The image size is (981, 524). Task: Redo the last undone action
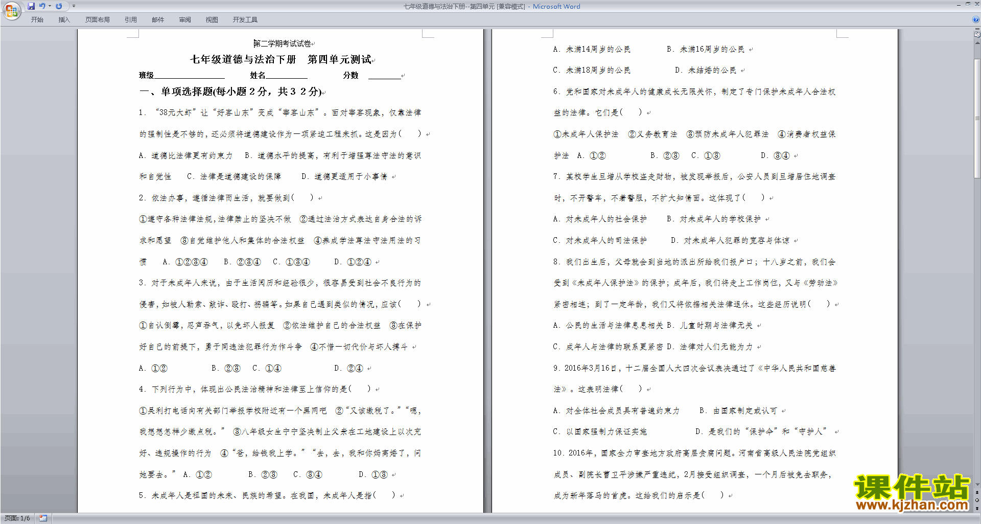click(59, 6)
